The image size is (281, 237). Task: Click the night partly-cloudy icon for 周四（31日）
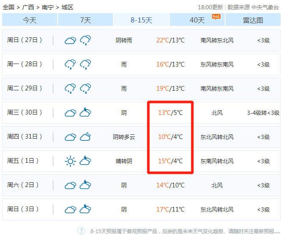click(x=85, y=137)
